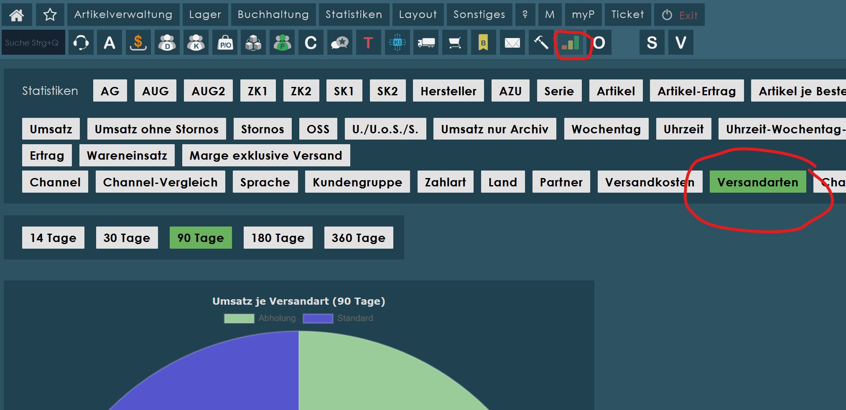Open the question mark help menu

(525, 15)
